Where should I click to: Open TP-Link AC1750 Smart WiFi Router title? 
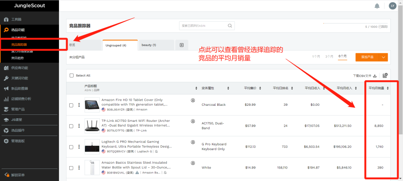pos(136,123)
